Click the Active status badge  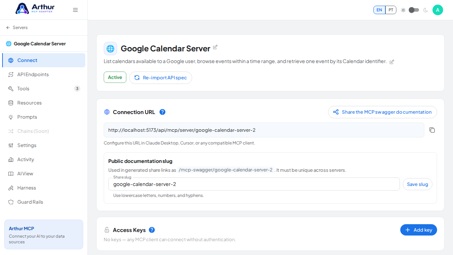pyautogui.click(x=115, y=77)
